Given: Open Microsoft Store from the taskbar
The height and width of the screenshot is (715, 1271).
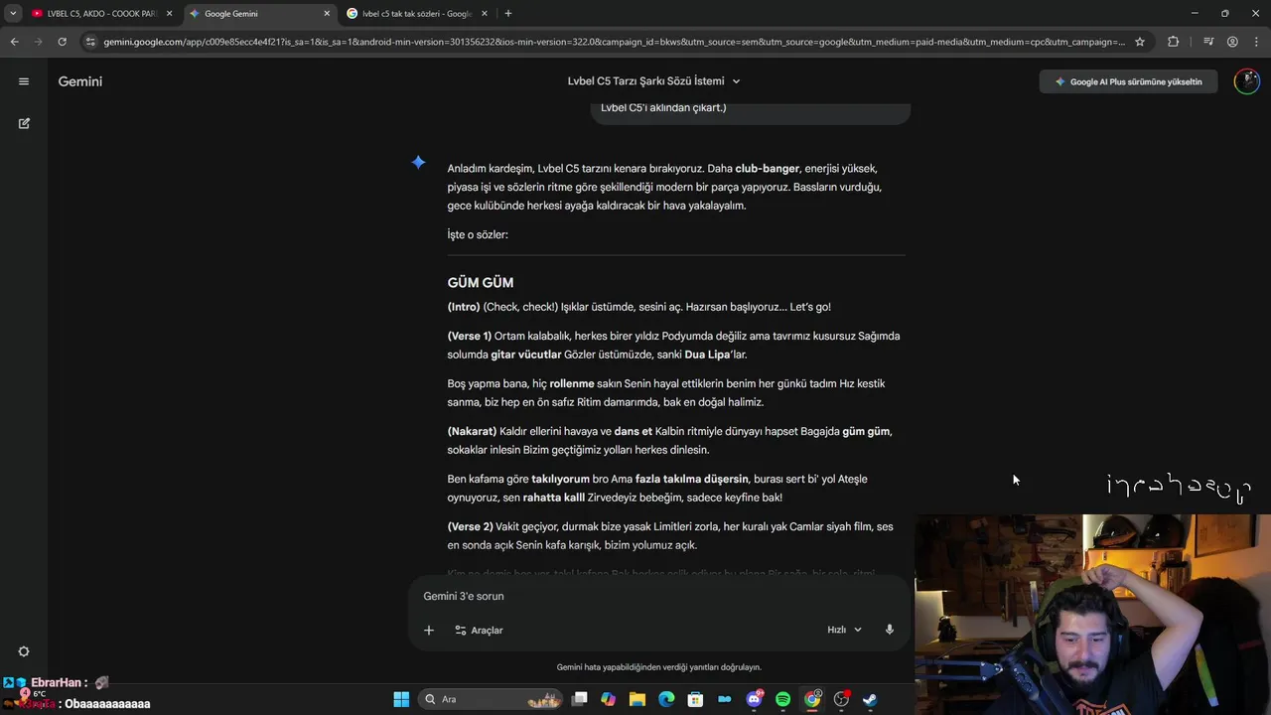Looking at the screenshot, I should click(x=696, y=699).
